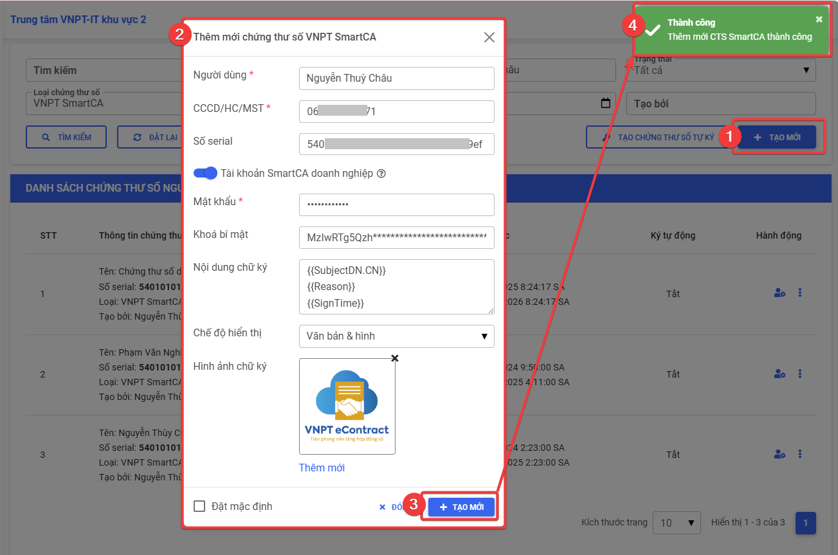This screenshot has width=838, height=555.
Task: Open the three-dot actions menu on row 3
Action: pyautogui.click(x=799, y=454)
